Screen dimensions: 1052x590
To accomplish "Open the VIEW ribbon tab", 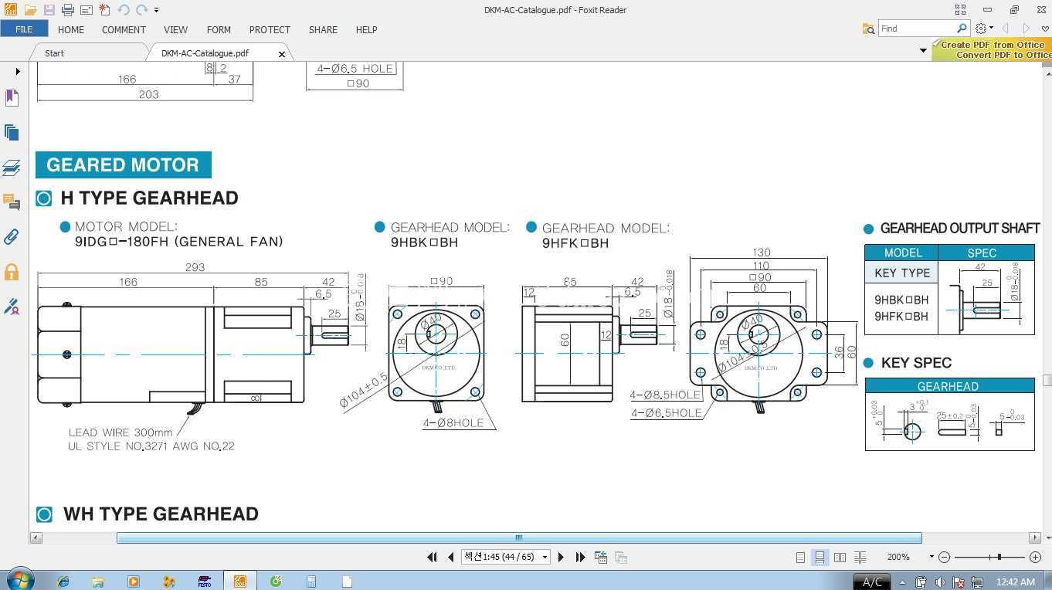I will 175,29.
